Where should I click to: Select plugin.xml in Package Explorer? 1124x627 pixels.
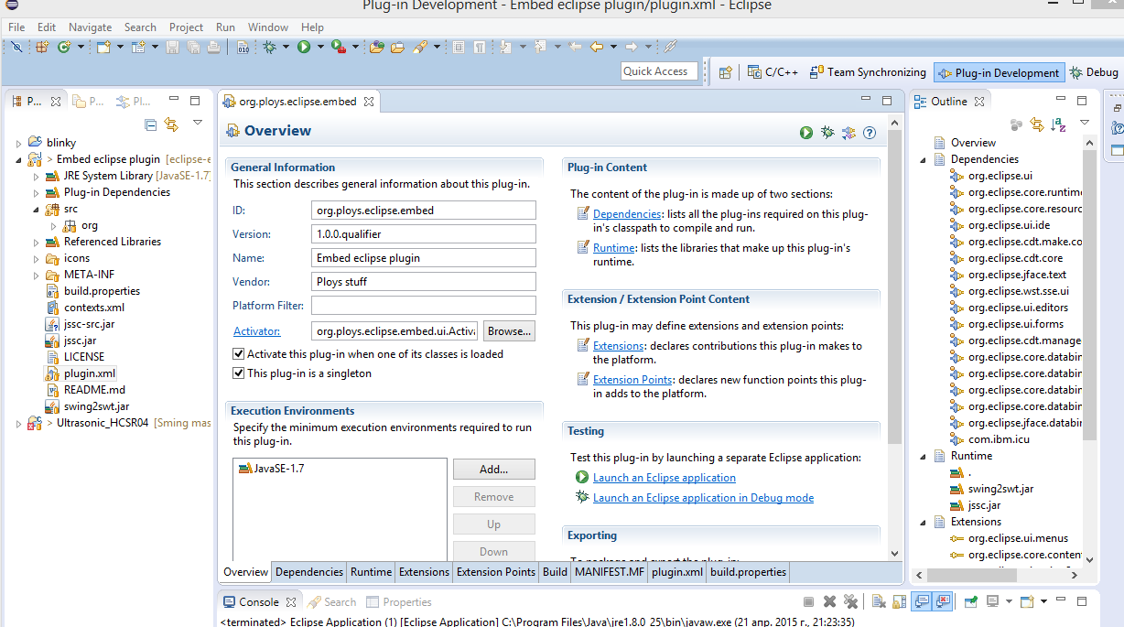point(90,373)
